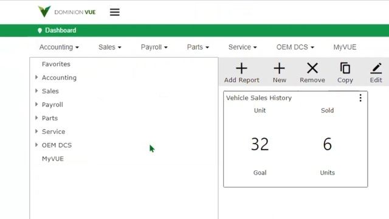
Task: Select Parts label in the tree panel
Action: (50, 118)
